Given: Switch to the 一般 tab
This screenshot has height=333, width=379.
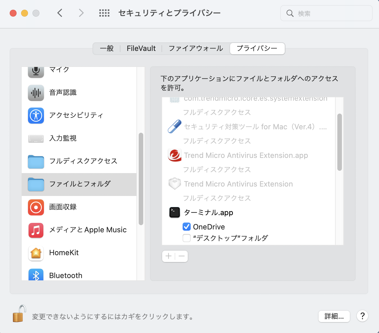Looking at the screenshot, I should point(107,48).
